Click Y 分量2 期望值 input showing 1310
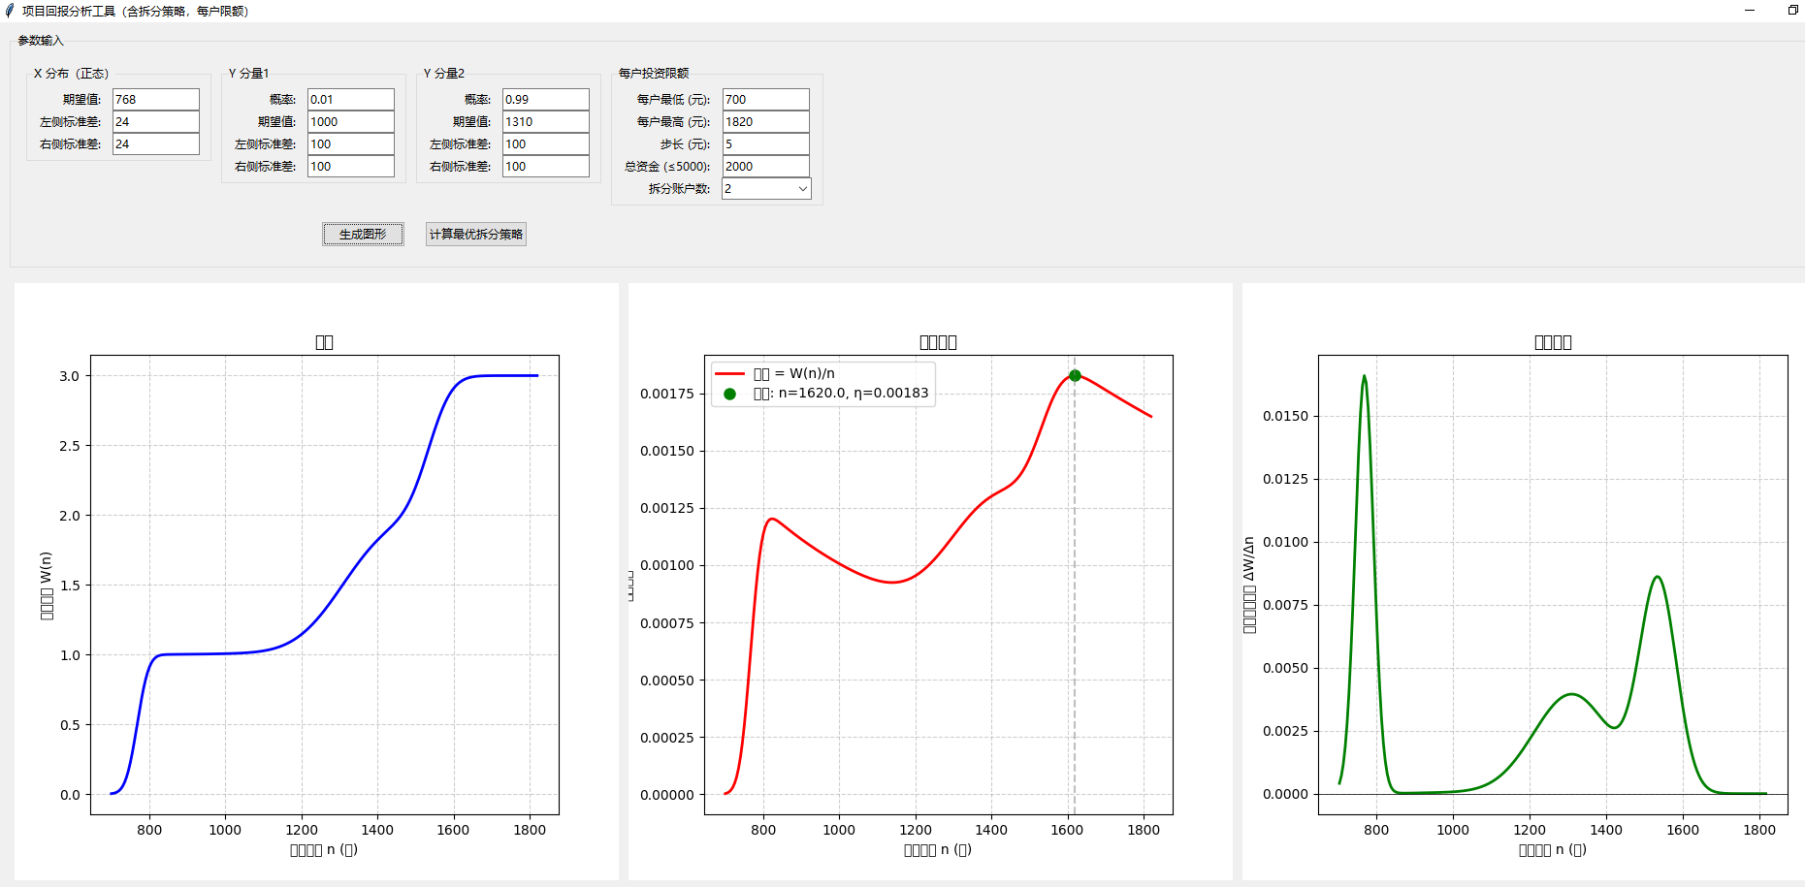The width and height of the screenshot is (1805, 887). coord(545,122)
